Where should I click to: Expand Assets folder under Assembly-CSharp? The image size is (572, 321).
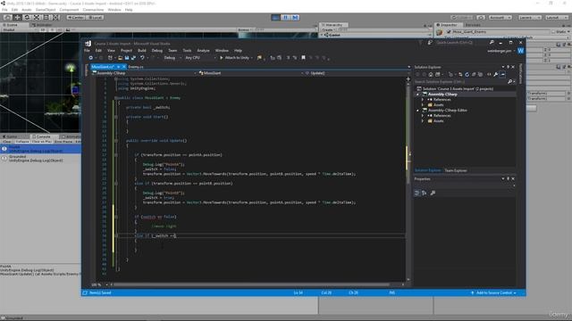(423, 105)
